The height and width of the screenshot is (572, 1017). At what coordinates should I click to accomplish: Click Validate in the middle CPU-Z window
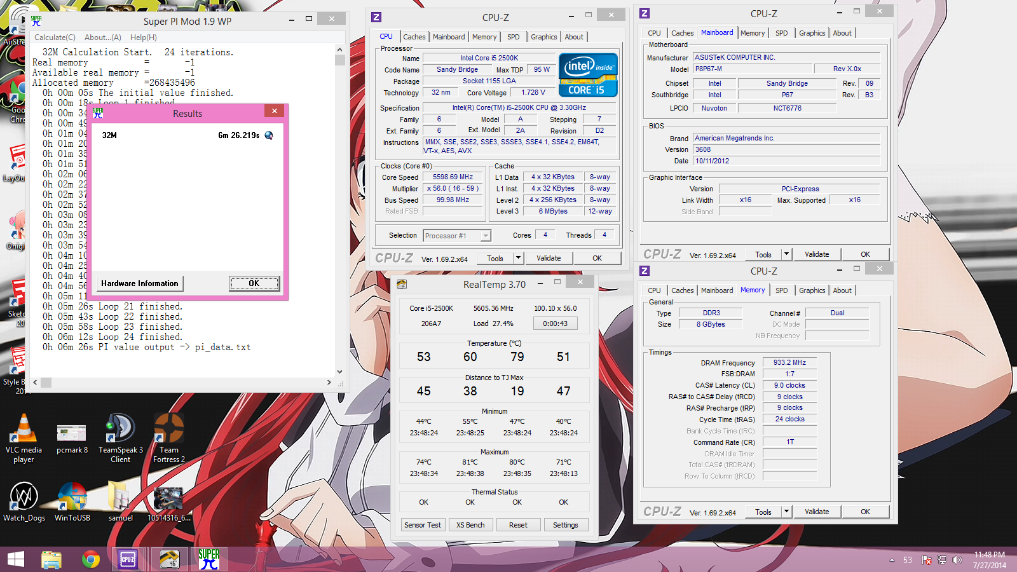(549, 258)
